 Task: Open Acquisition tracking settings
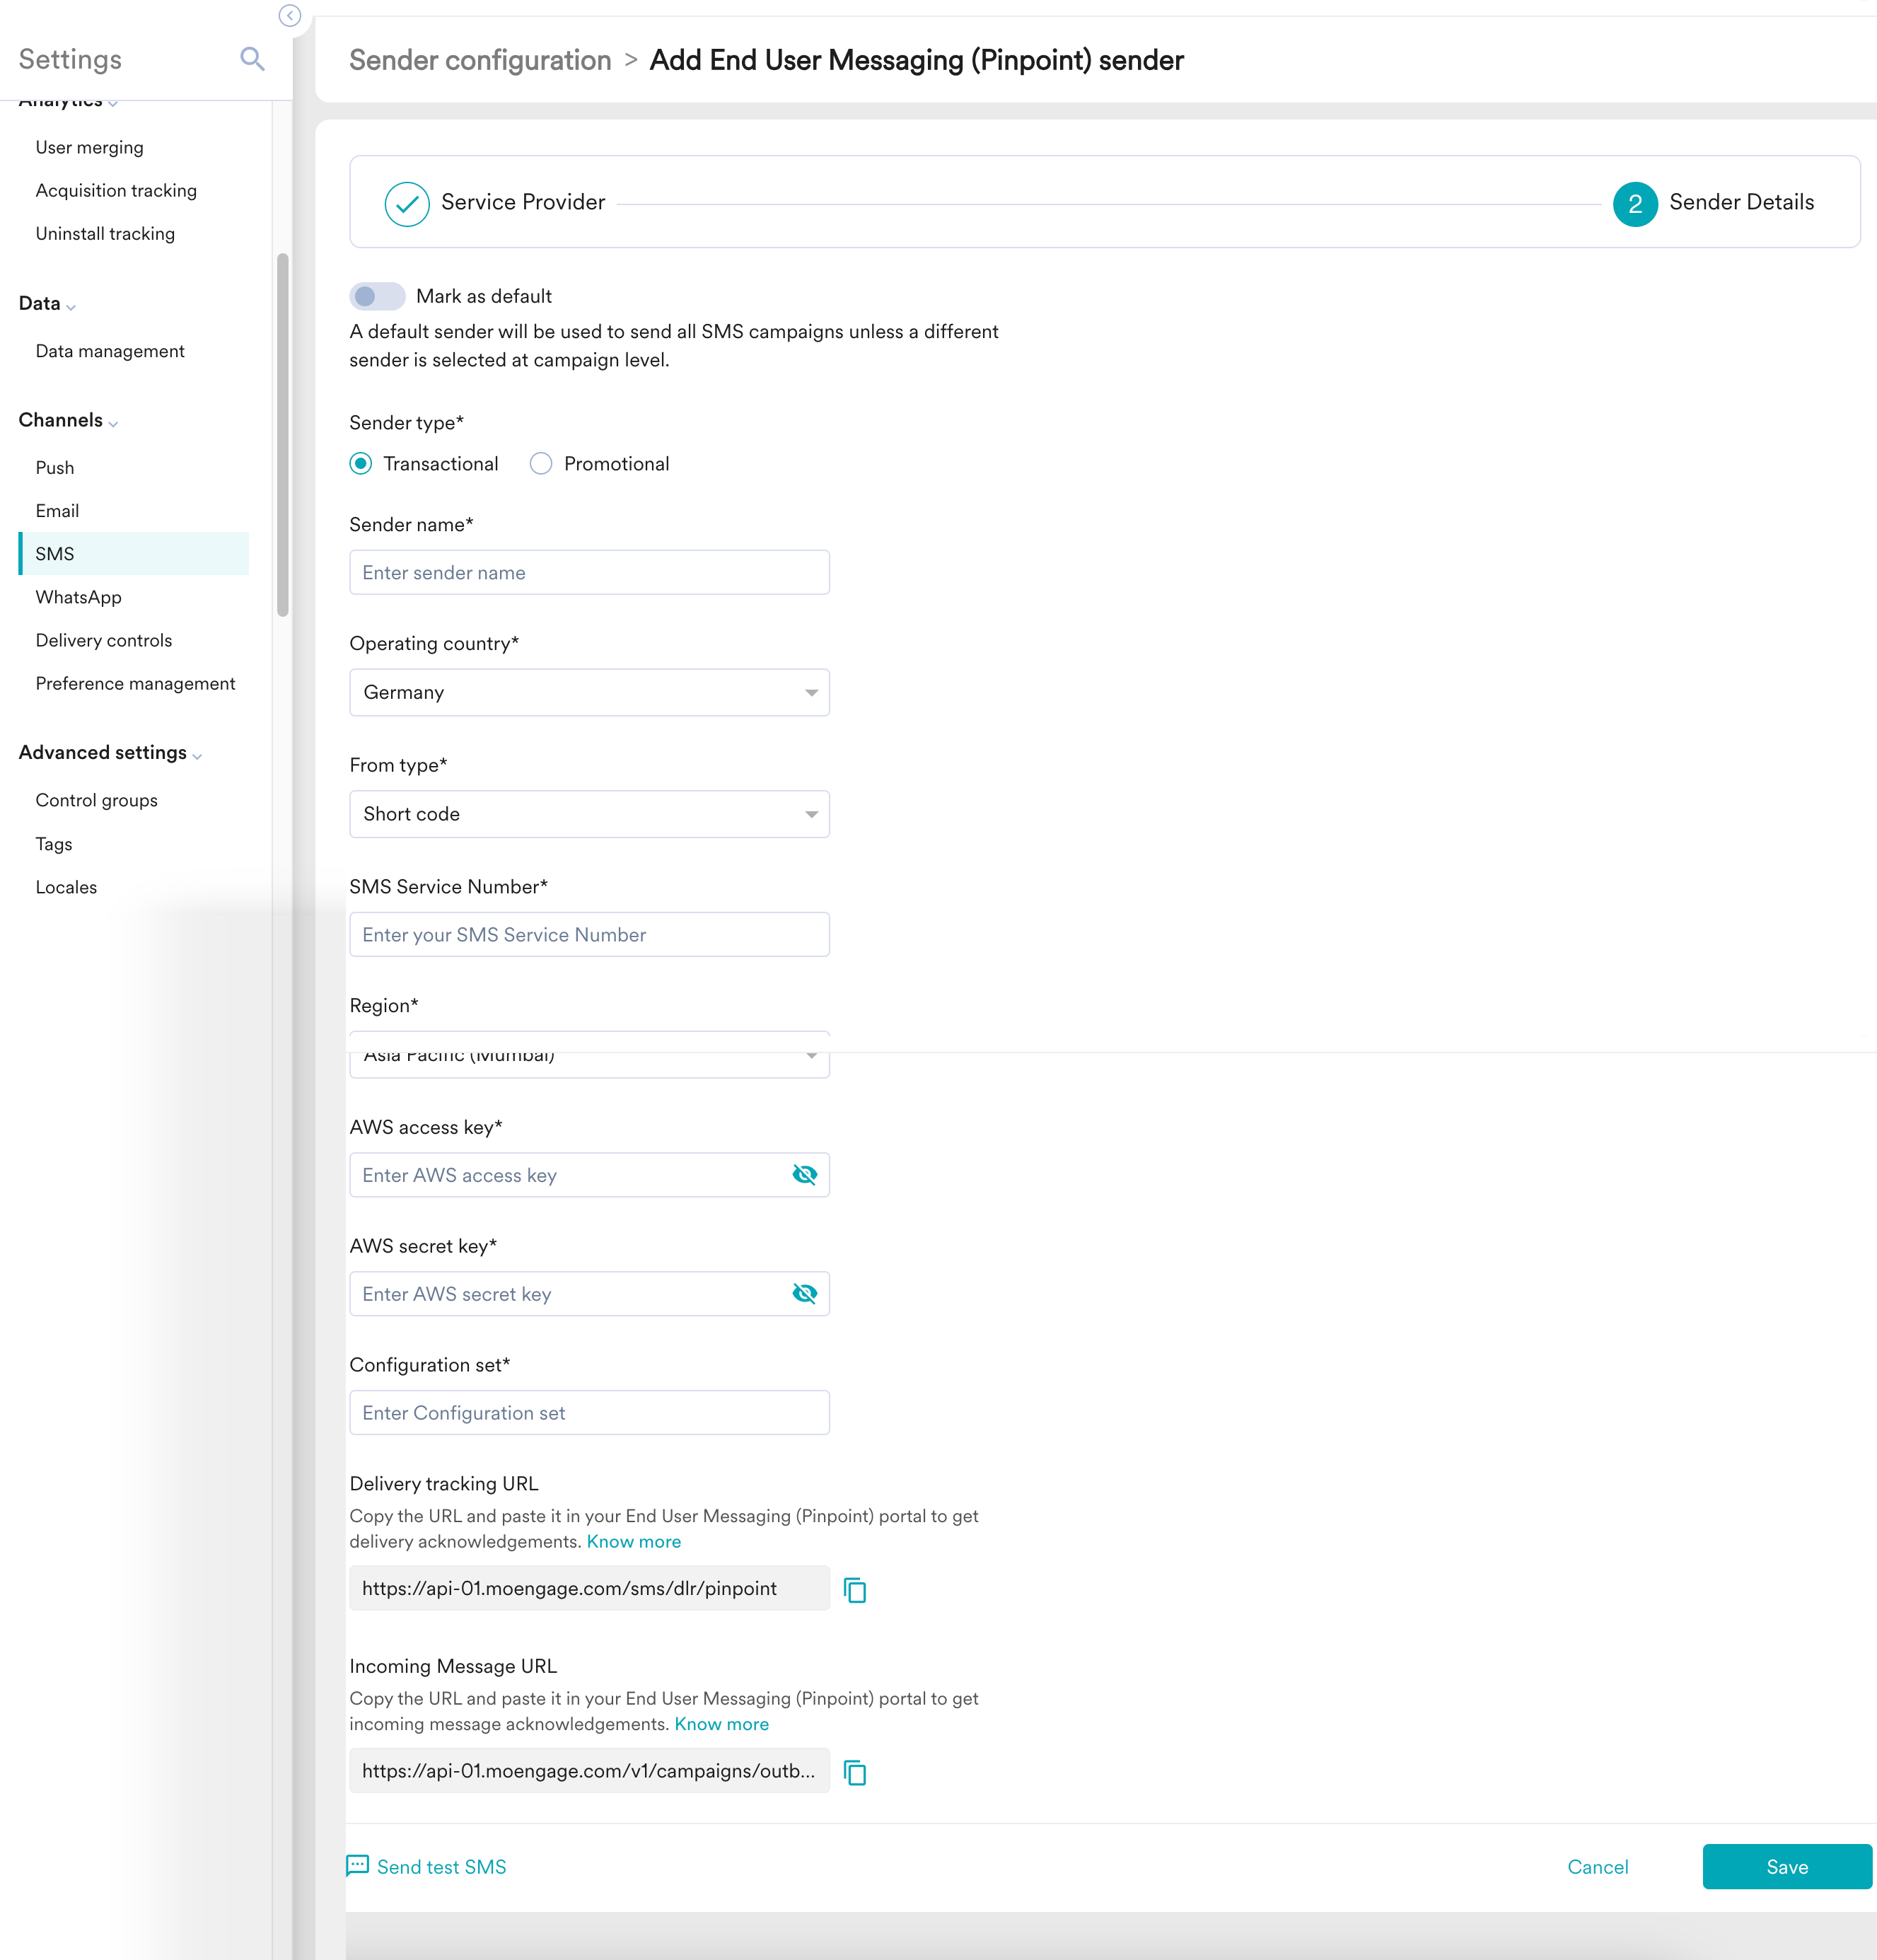116,190
